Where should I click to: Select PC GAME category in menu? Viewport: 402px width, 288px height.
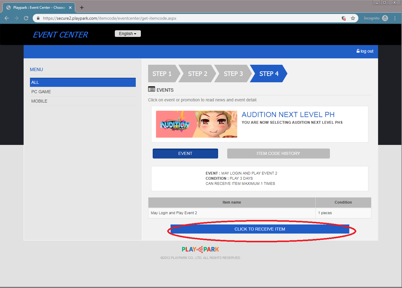[x=41, y=92]
